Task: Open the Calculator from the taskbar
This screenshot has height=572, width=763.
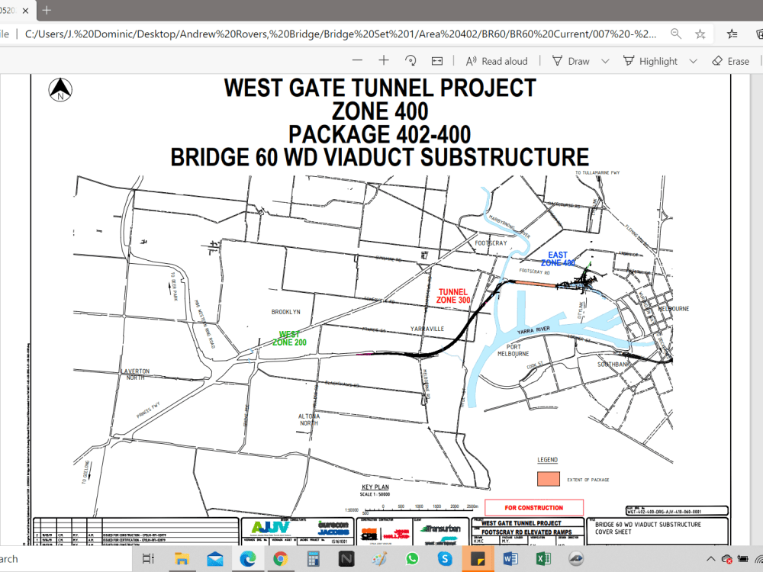Action: [x=314, y=559]
